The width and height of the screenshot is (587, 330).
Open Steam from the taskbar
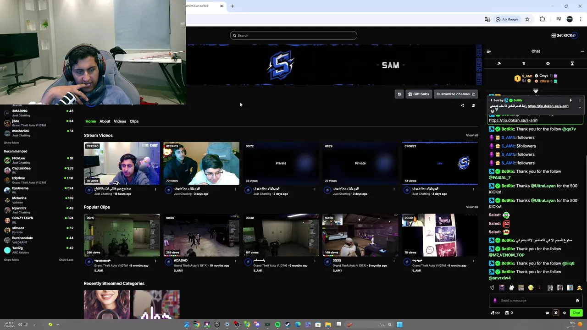point(288,324)
